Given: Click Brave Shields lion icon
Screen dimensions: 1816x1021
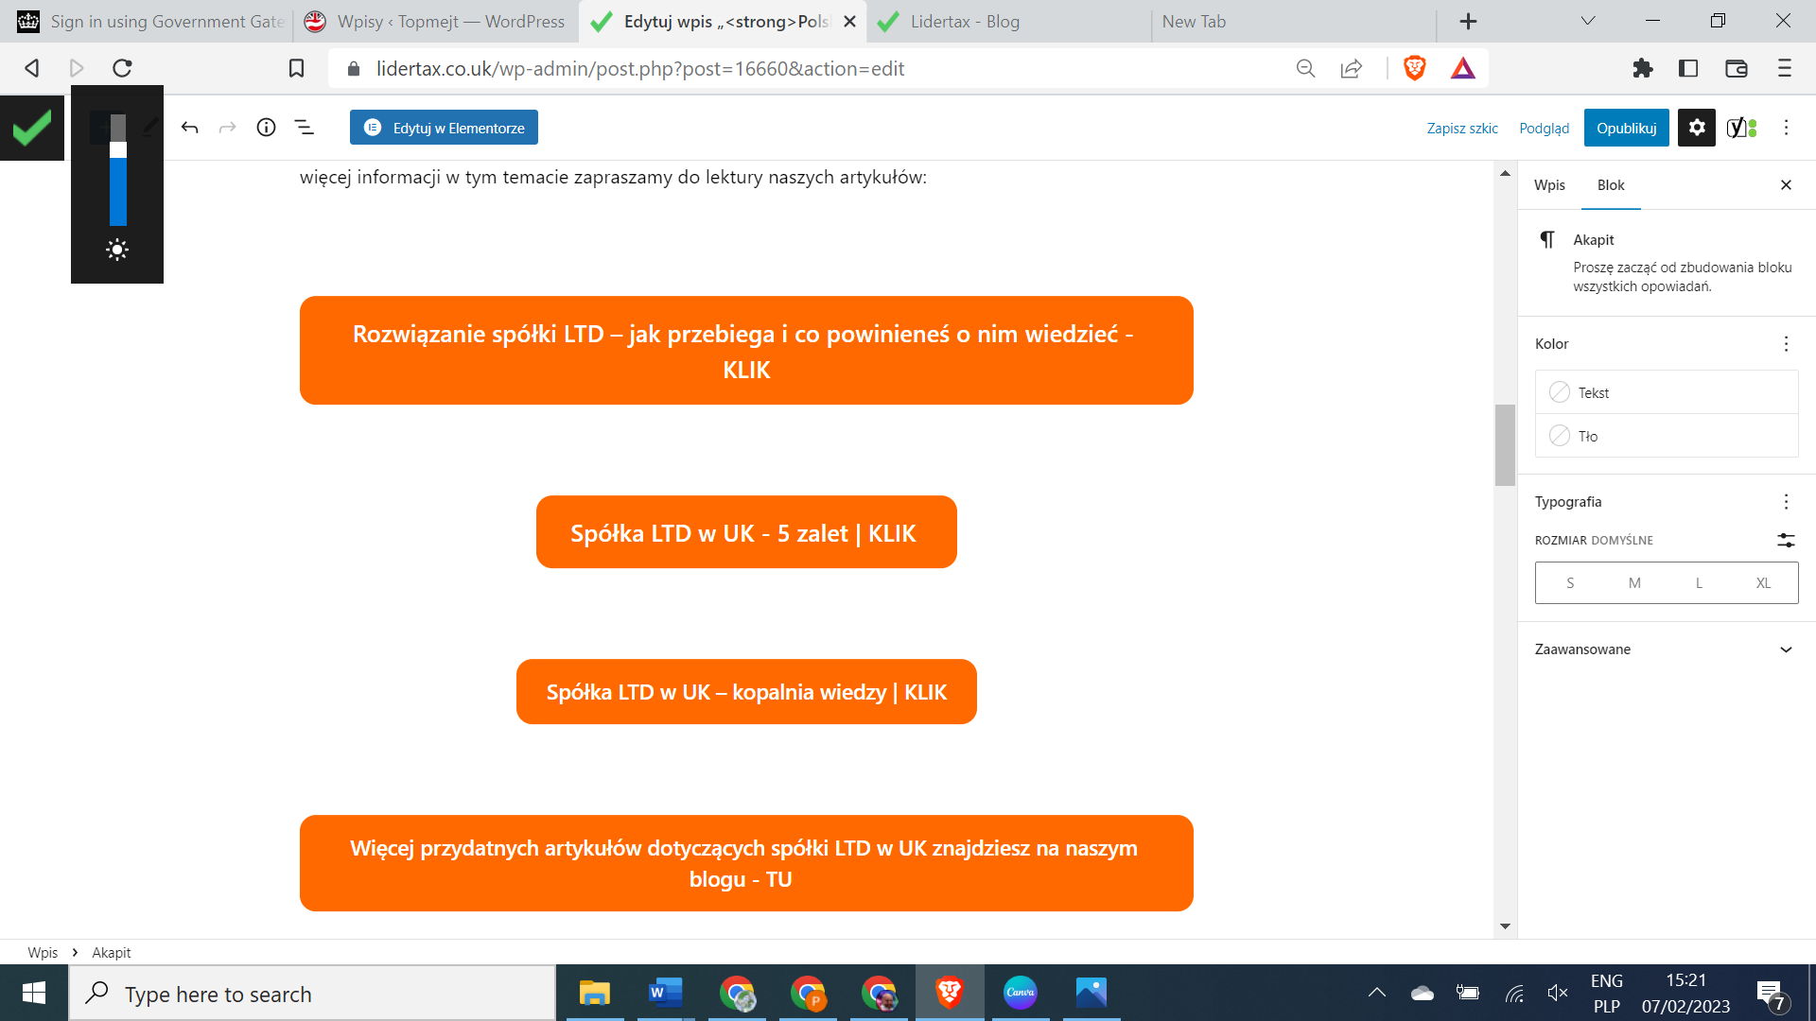Looking at the screenshot, I should [1414, 68].
